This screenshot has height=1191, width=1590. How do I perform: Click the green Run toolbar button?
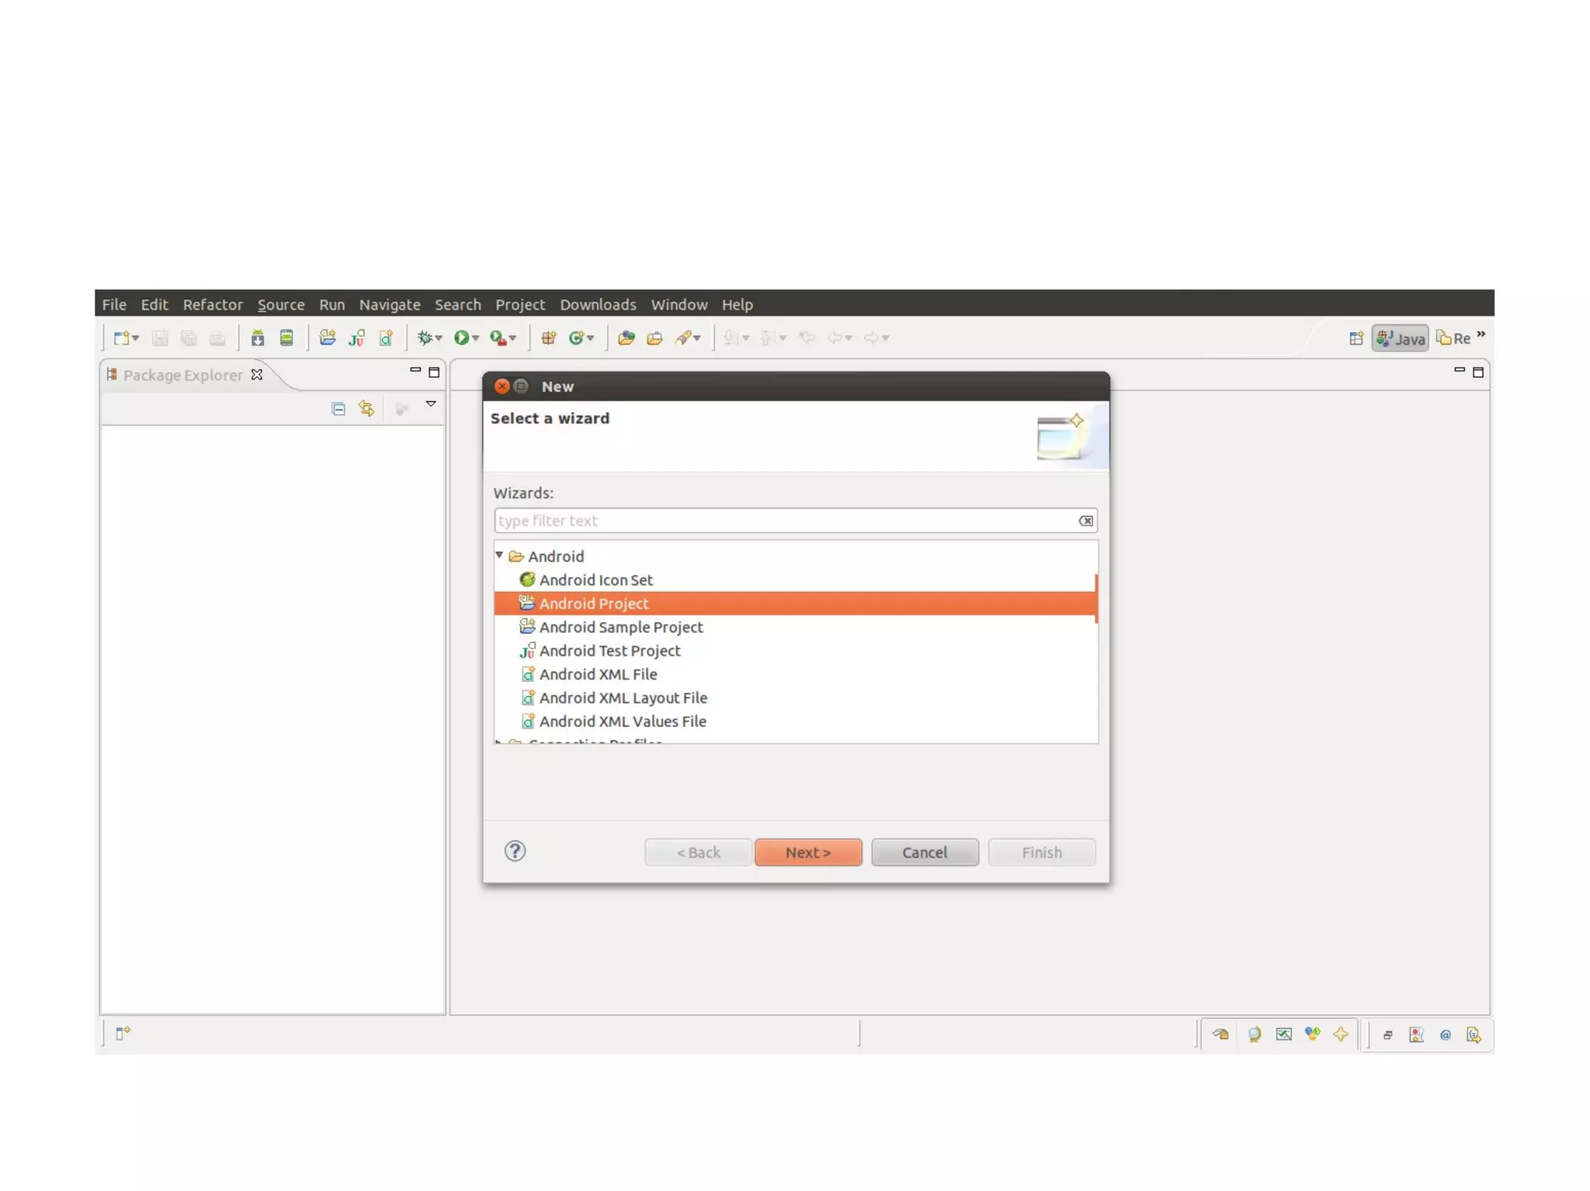pyautogui.click(x=461, y=338)
